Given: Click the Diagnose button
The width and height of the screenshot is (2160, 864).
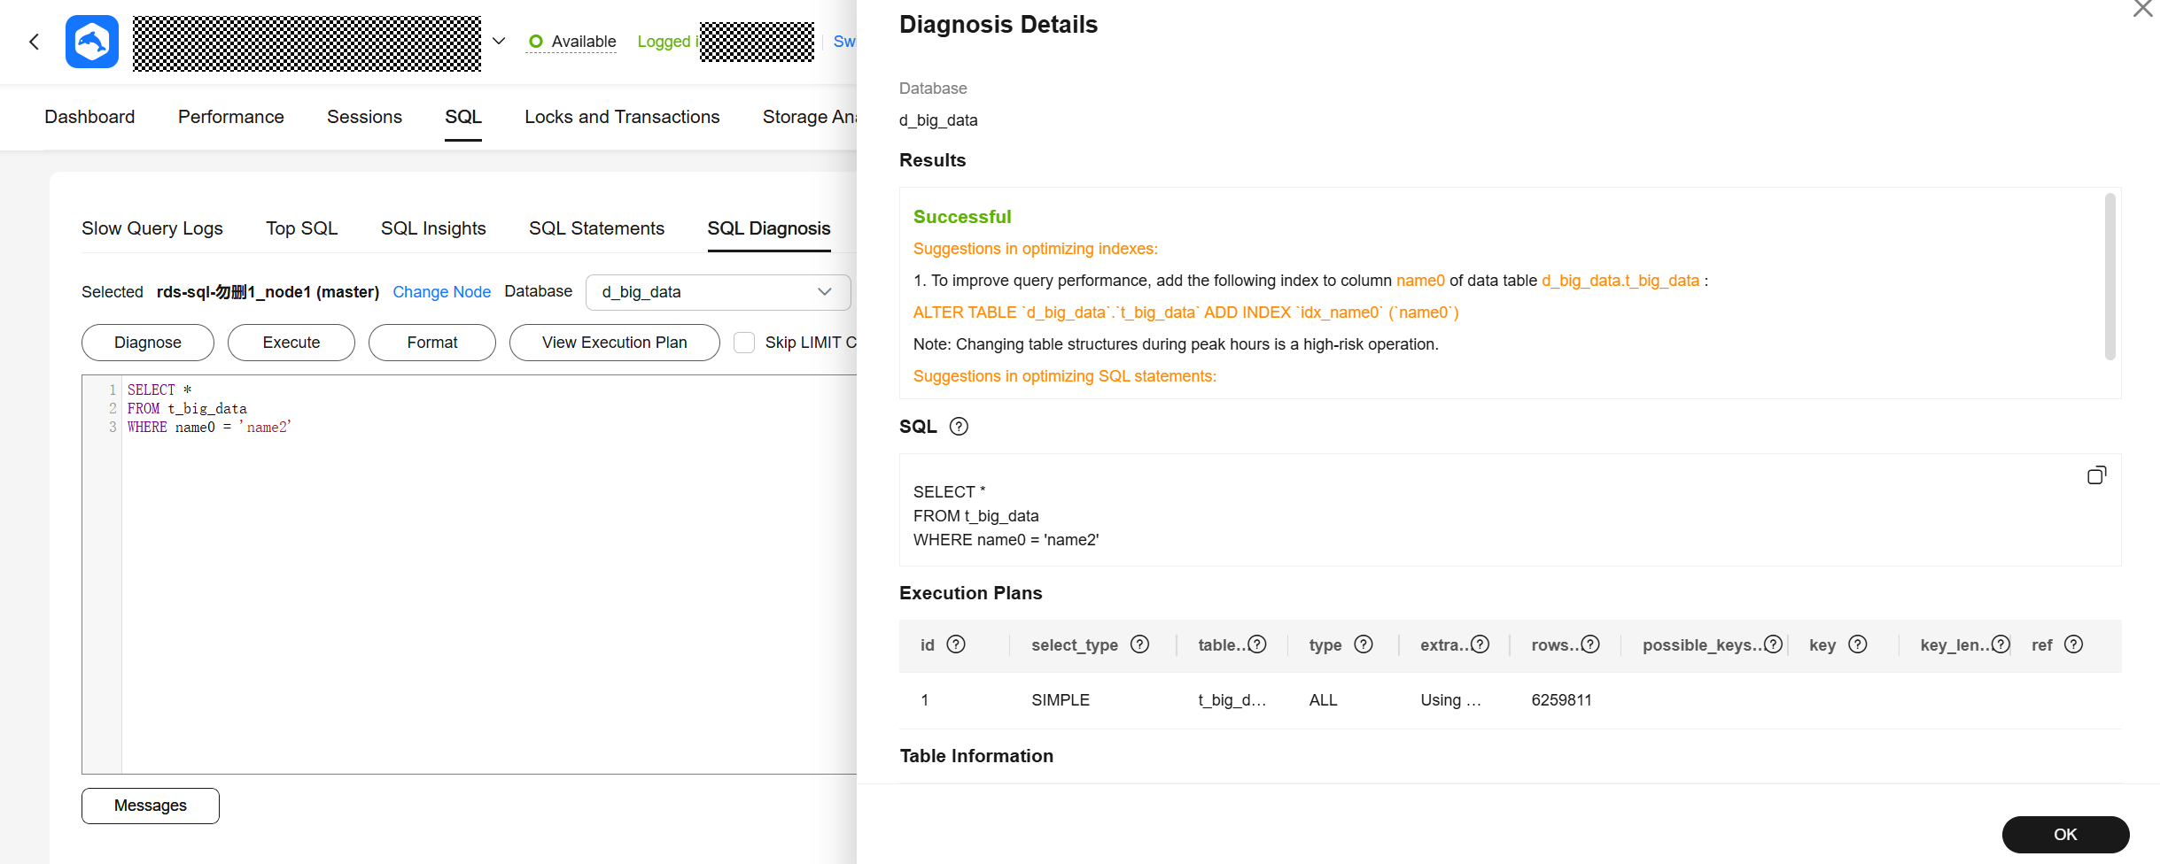Looking at the screenshot, I should (x=148, y=343).
